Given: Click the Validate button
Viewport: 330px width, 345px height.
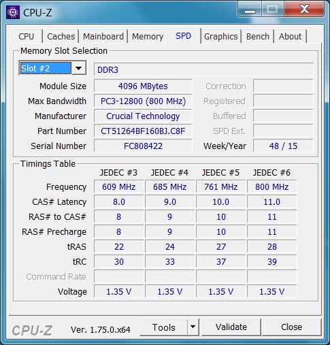Looking at the screenshot, I should [231, 327].
